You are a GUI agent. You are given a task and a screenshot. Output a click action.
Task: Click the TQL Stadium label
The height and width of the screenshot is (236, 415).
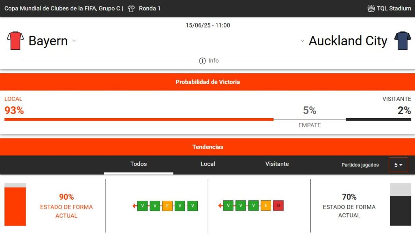394,9
